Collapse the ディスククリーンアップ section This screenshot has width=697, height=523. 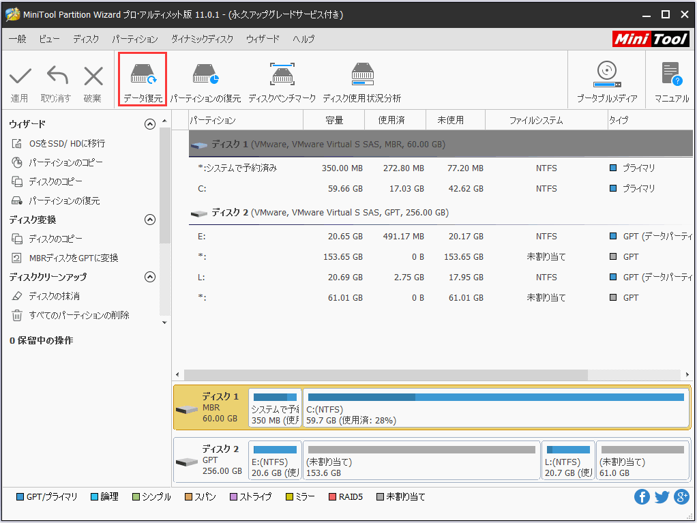tap(150, 277)
